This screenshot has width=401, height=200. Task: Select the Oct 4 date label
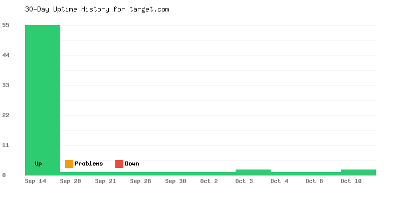[279, 181]
